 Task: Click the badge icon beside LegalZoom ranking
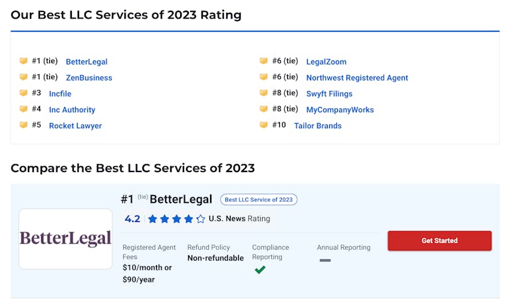tap(263, 61)
